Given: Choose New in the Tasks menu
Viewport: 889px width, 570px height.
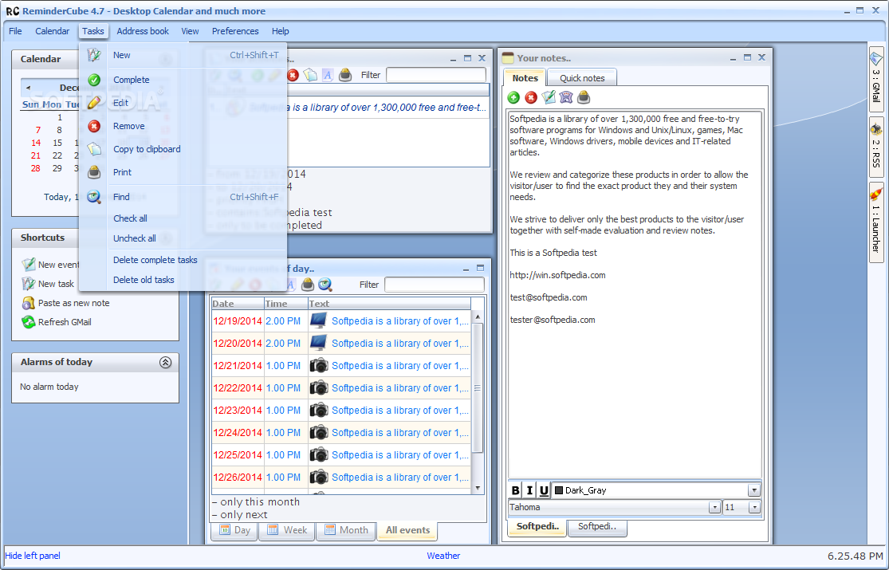Looking at the screenshot, I should point(183,55).
